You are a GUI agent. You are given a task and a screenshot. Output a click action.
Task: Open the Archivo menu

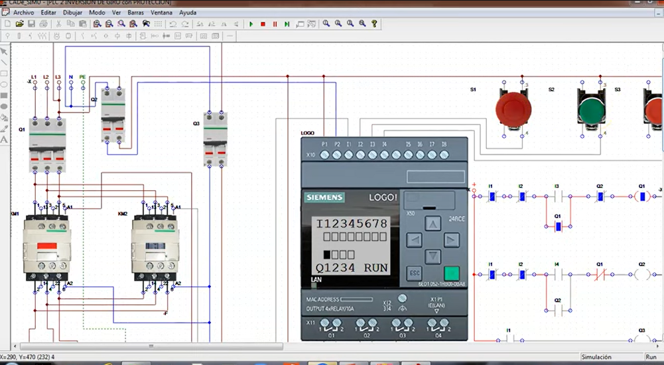click(24, 13)
